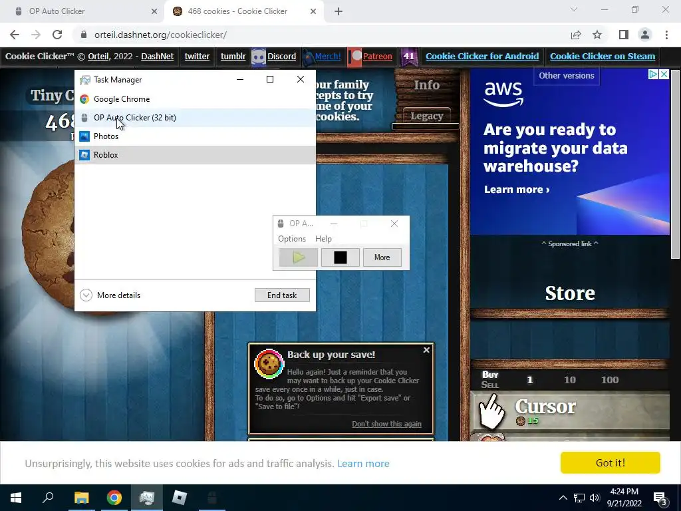Click Other versions dropdown

(x=567, y=76)
